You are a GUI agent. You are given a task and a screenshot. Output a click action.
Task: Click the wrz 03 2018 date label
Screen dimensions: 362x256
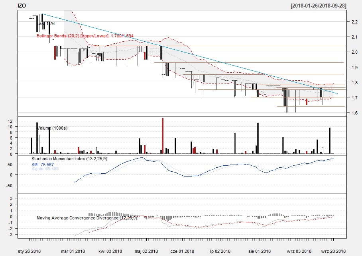coord(299,251)
